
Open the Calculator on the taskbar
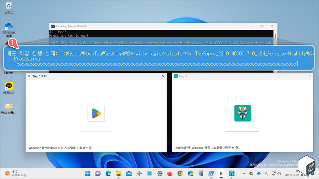tap(201, 174)
